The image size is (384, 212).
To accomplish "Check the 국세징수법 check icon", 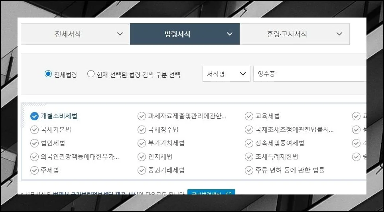I will (142, 130).
